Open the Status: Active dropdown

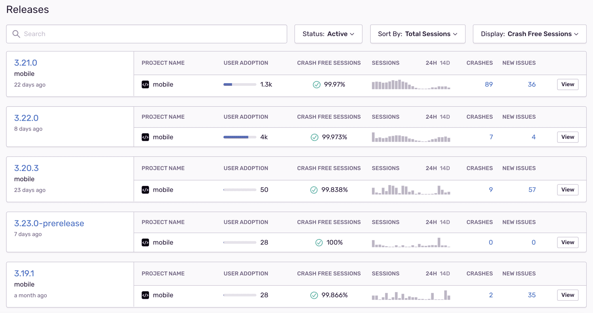click(x=328, y=34)
